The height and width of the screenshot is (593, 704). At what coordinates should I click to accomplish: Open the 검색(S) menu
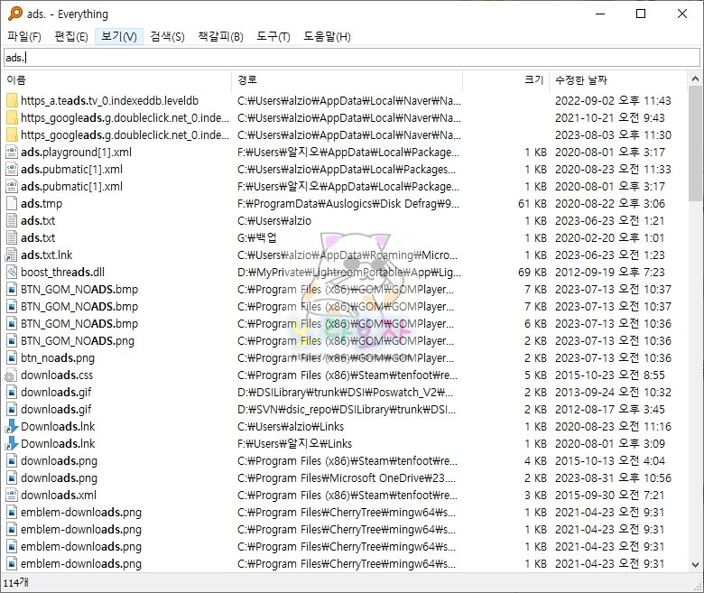click(168, 36)
